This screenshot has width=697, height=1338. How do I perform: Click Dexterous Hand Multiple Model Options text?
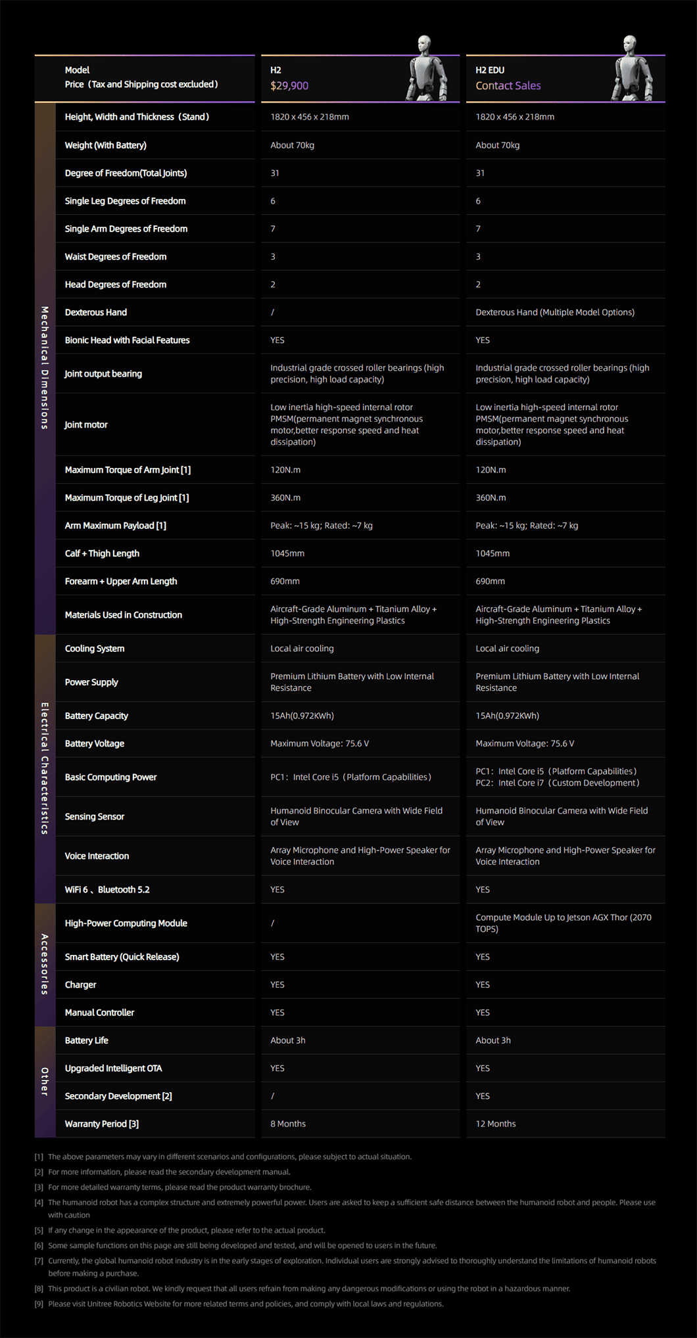click(555, 312)
